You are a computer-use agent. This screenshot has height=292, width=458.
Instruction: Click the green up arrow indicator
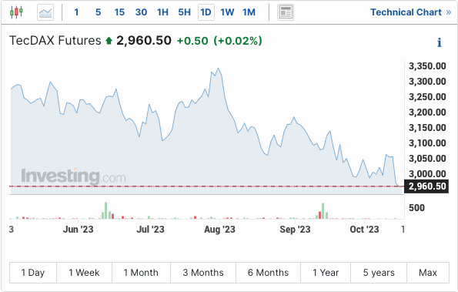pos(109,41)
